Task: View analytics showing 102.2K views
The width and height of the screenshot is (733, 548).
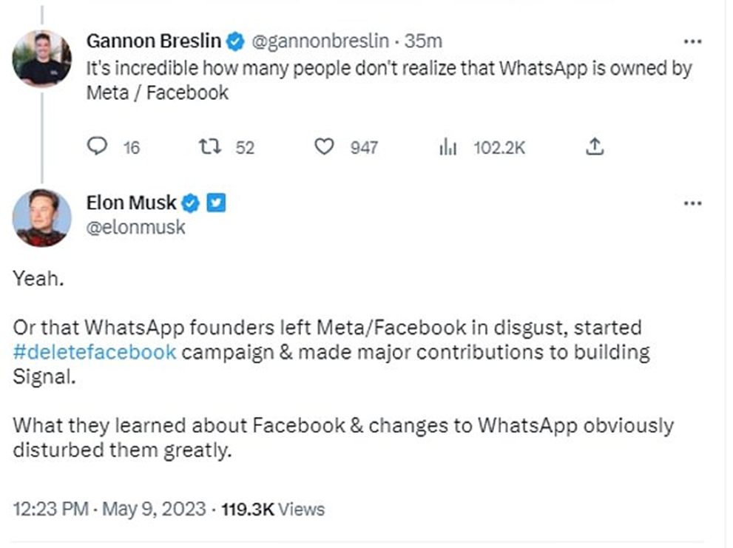Action: pyautogui.click(x=448, y=147)
